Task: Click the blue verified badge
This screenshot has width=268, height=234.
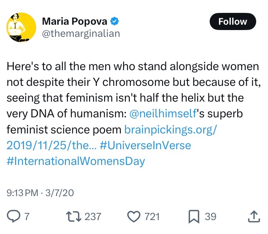Action: point(114,21)
